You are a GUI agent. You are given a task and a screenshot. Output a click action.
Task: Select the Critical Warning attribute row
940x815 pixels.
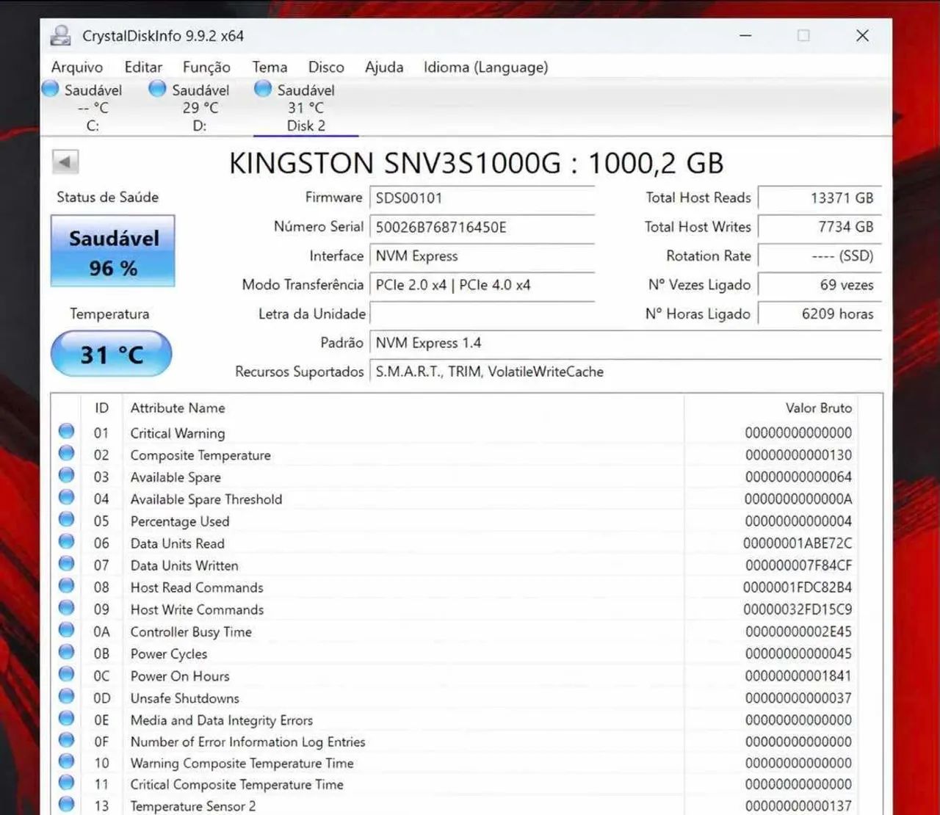(x=455, y=433)
